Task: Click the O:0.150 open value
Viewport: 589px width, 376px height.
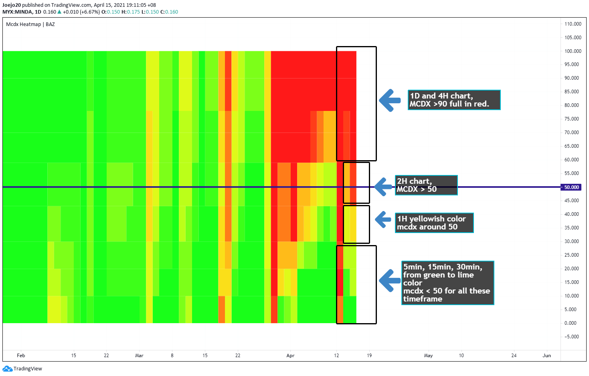Action: tap(111, 12)
